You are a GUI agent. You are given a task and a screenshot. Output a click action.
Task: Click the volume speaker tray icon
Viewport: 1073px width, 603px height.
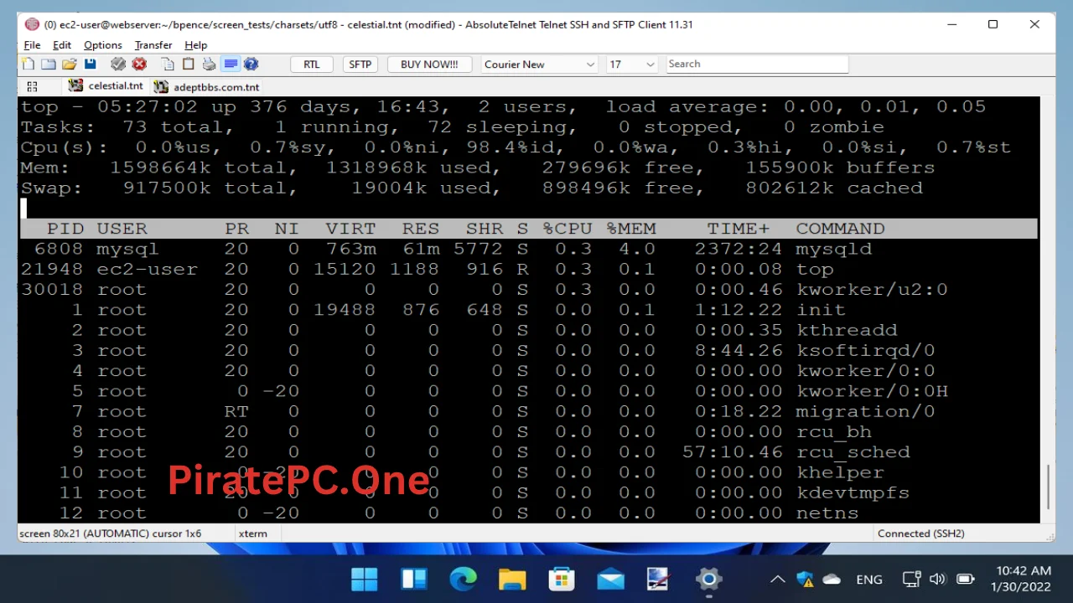click(x=937, y=579)
